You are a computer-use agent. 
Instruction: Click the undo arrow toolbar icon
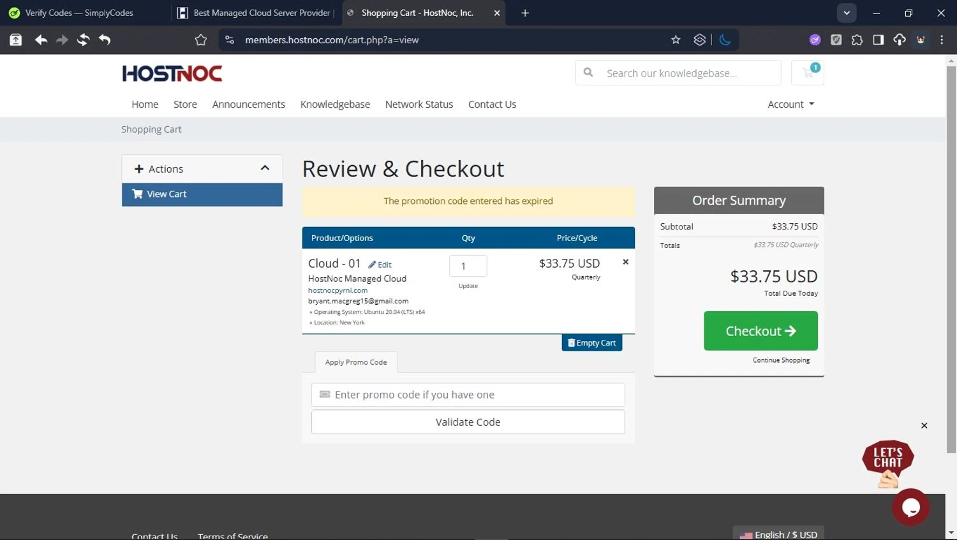(x=105, y=40)
